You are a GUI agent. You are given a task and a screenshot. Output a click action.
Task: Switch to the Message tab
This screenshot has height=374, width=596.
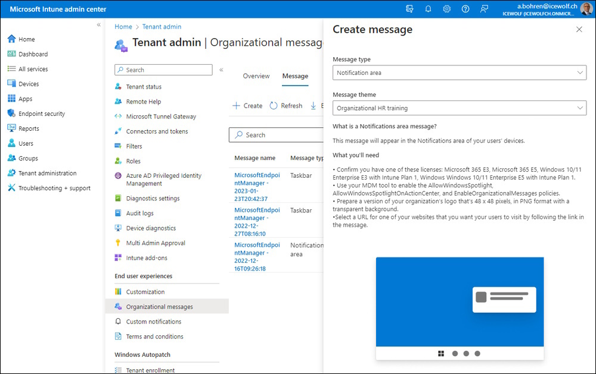[x=295, y=76]
